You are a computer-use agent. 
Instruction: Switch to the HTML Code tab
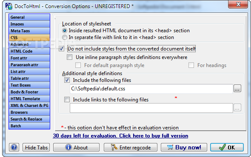pos(29,51)
